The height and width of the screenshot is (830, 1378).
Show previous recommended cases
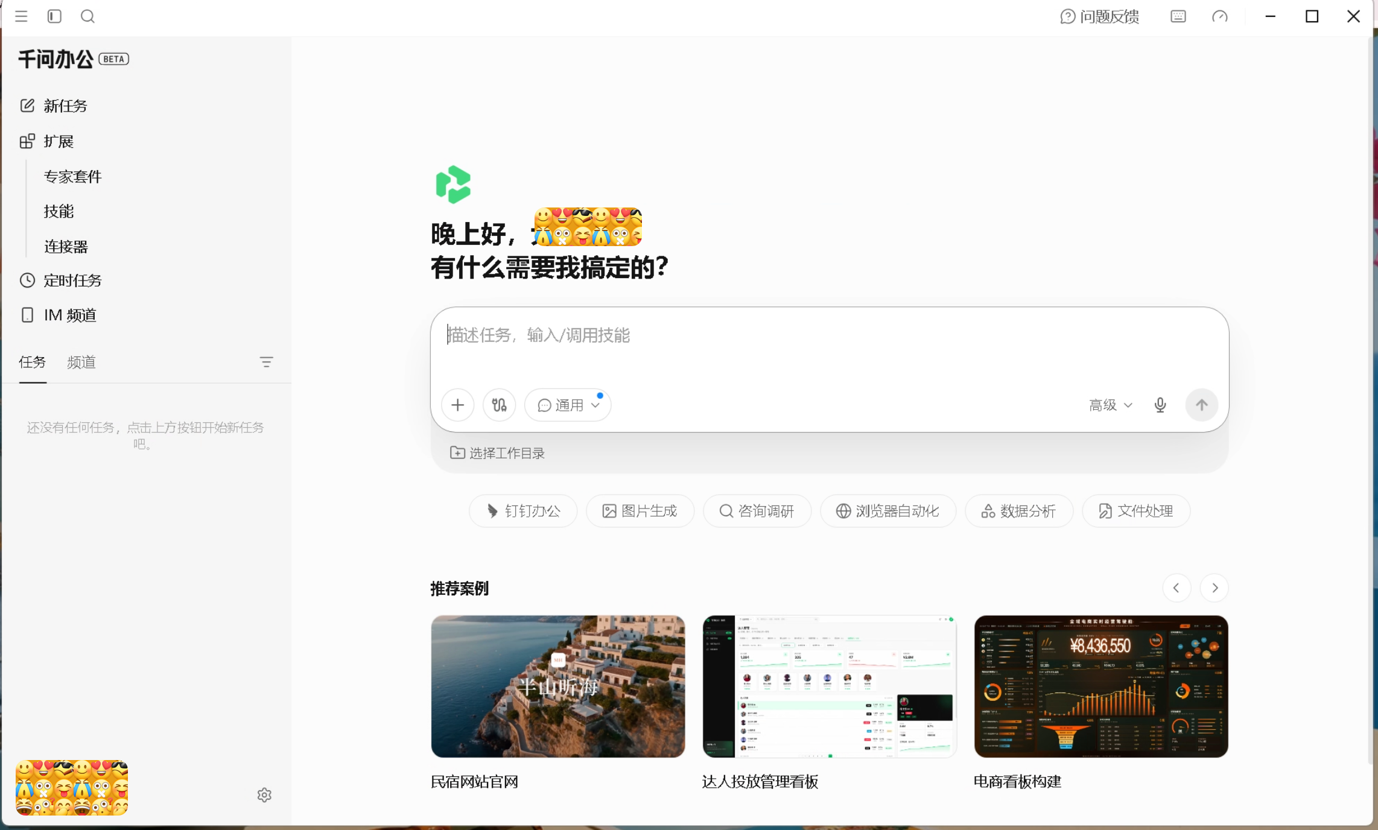[1176, 588]
